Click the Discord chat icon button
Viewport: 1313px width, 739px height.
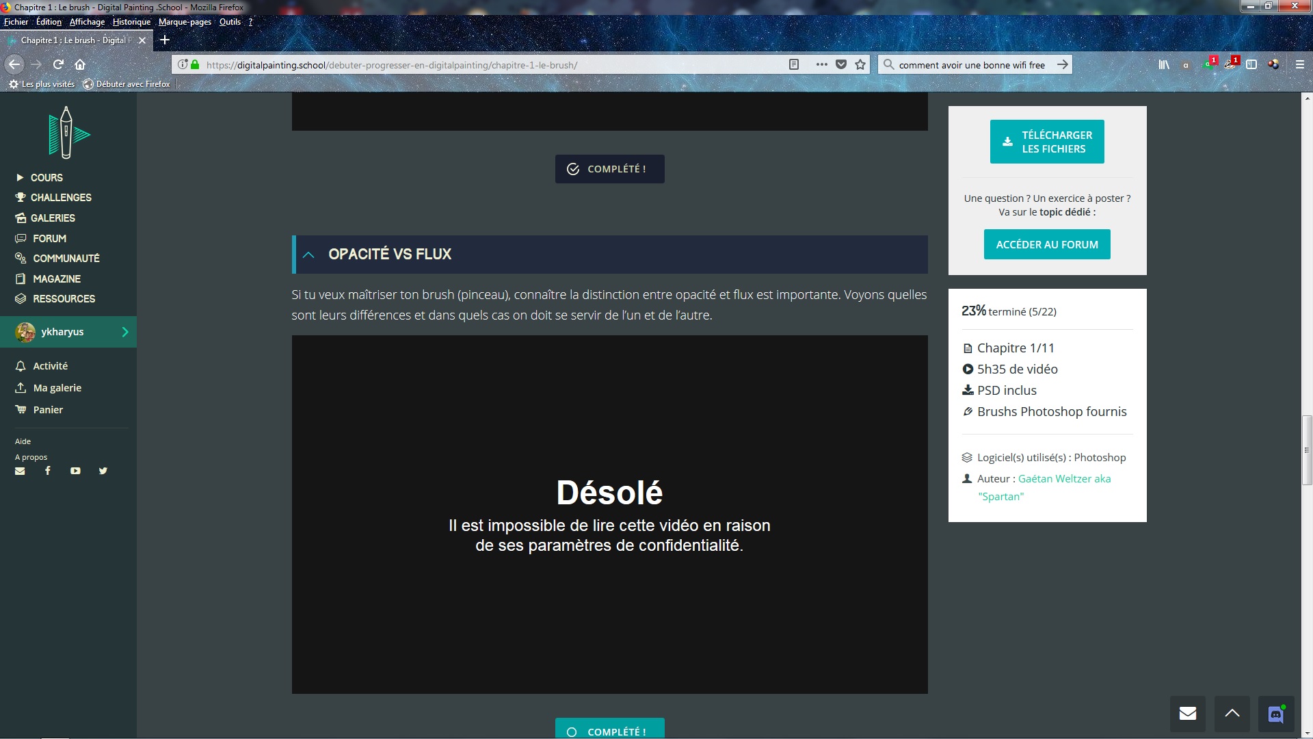coord(1276,714)
